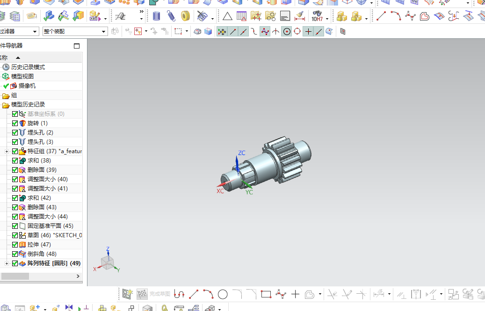The height and width of the screenshot is (311, 485).
Task: Click the sketch Profile tool in bottom toolbar
Action: (x=179, y=294)
